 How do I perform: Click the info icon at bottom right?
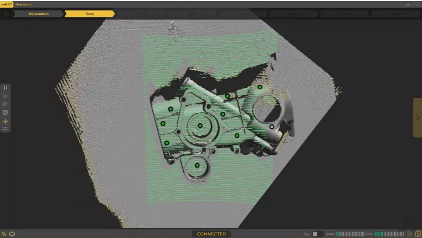(x=418, y=234)
